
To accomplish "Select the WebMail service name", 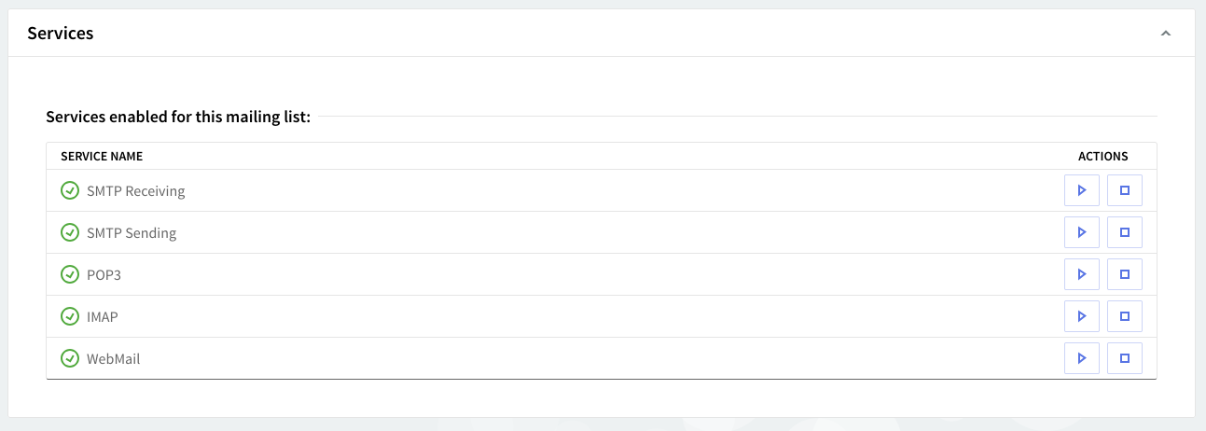I will [113, 358].
